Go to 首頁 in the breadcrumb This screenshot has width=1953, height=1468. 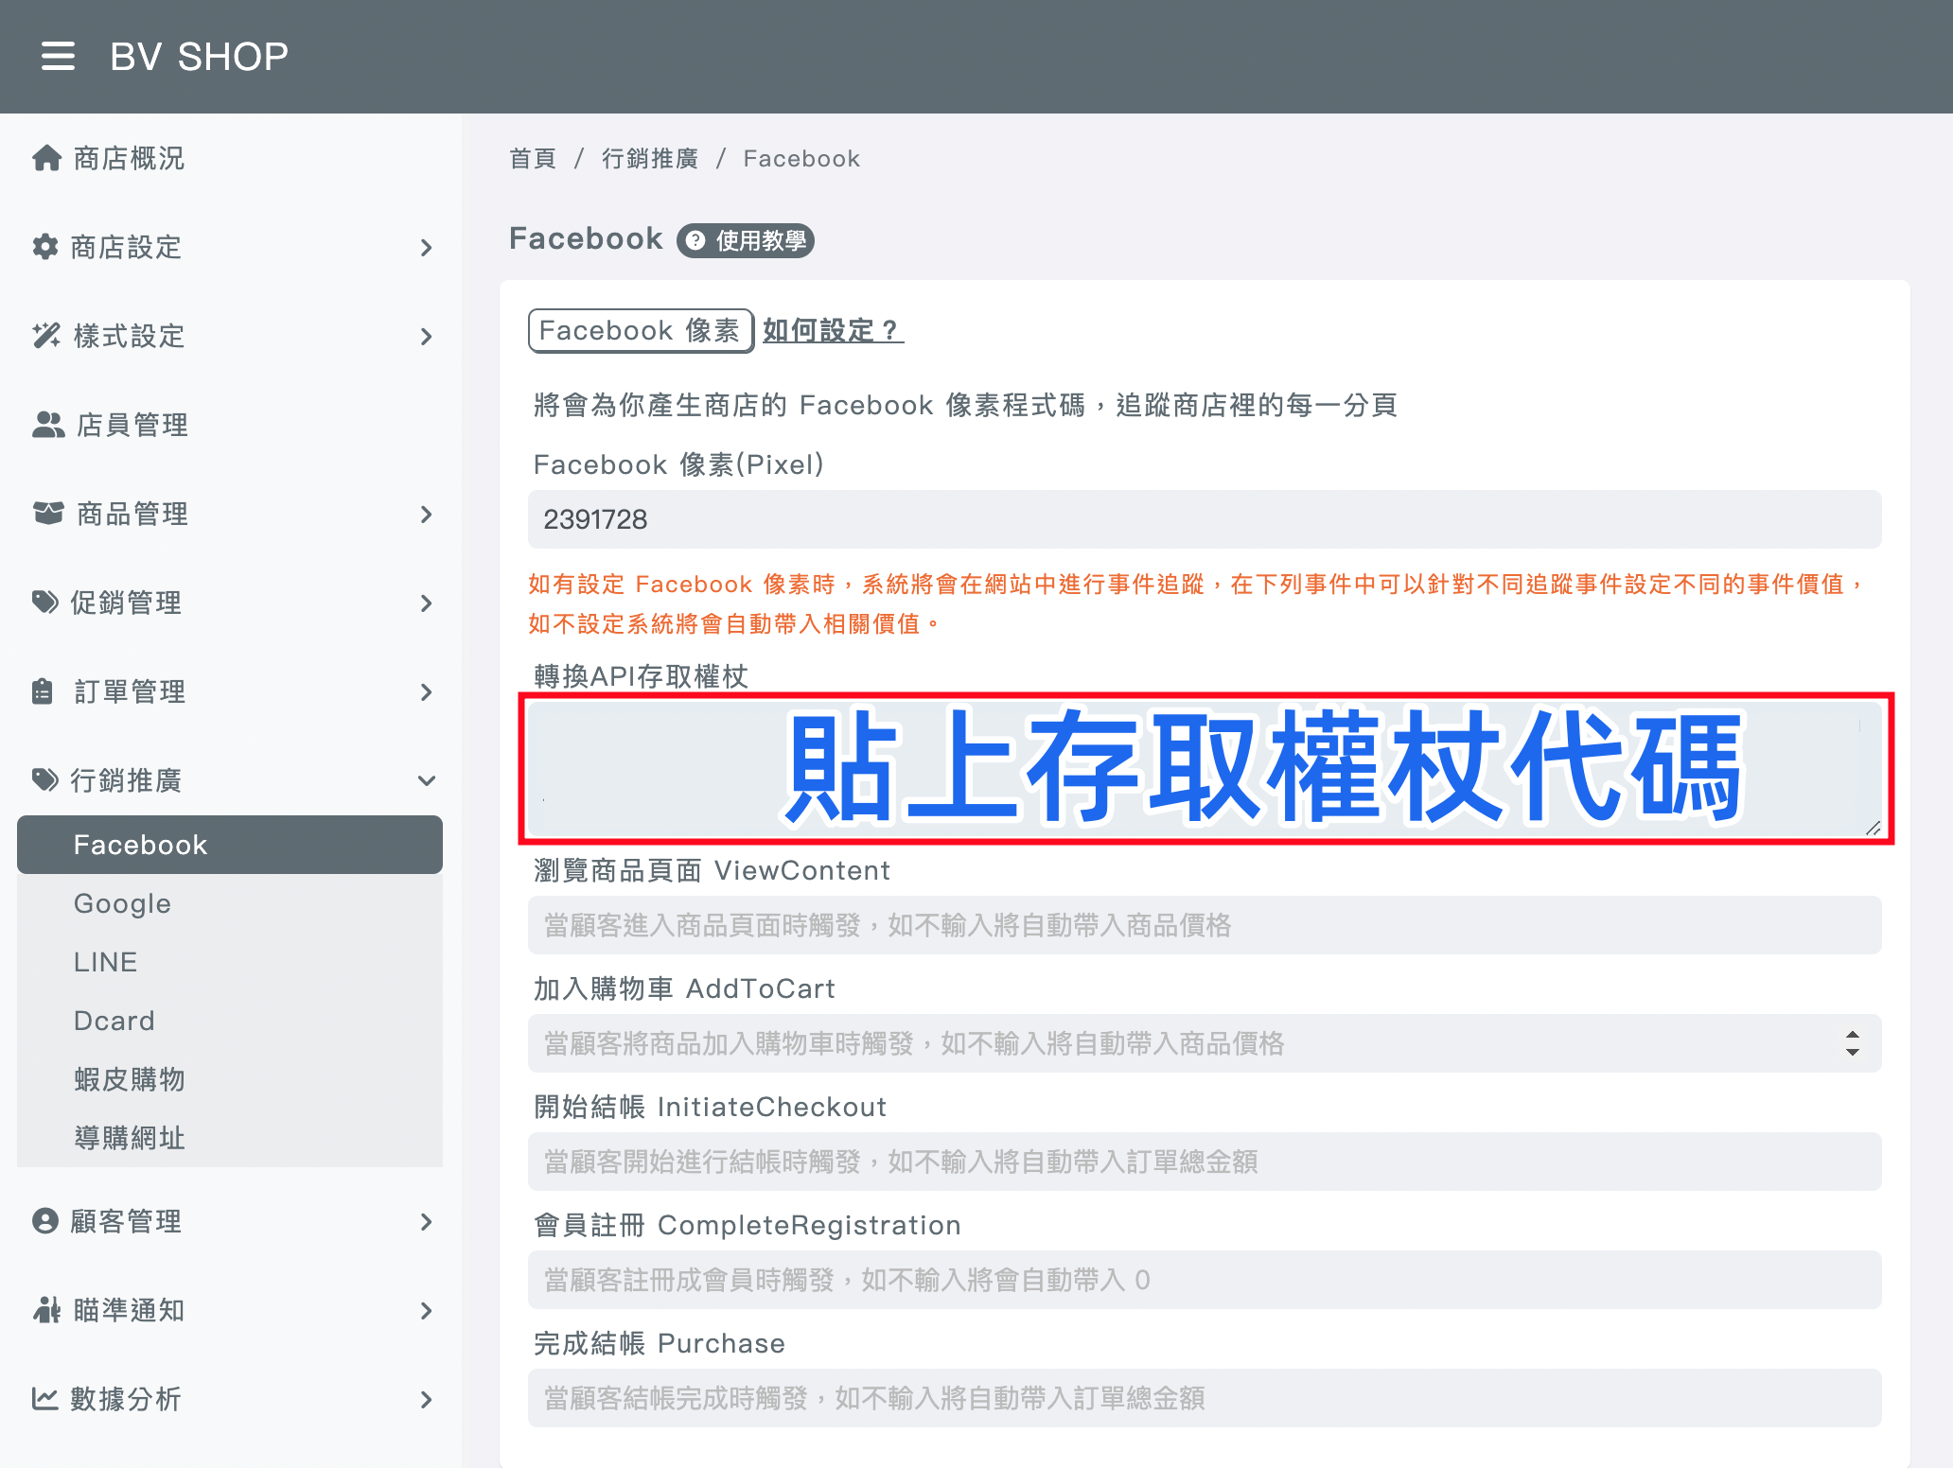click(x=533, y=158)
